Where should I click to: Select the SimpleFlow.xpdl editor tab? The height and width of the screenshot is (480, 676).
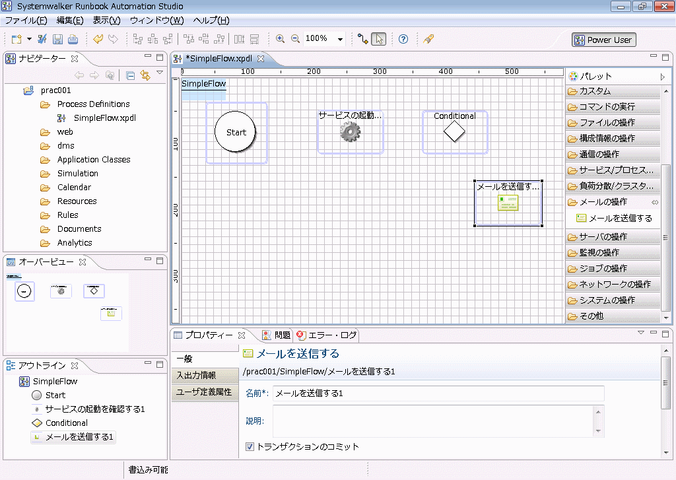click(x=219, y=59)
